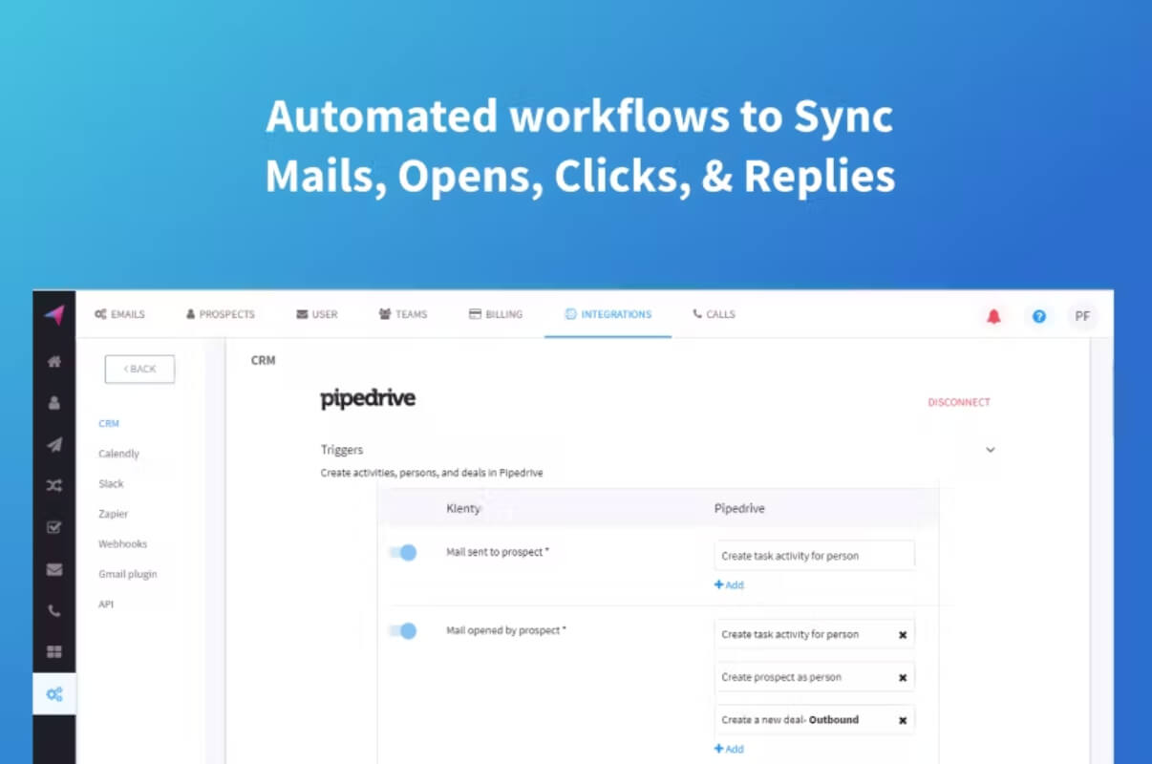Viewport: 1152px width, 764px height.
Task: Switch to the User tab
Action: point(317,314)
